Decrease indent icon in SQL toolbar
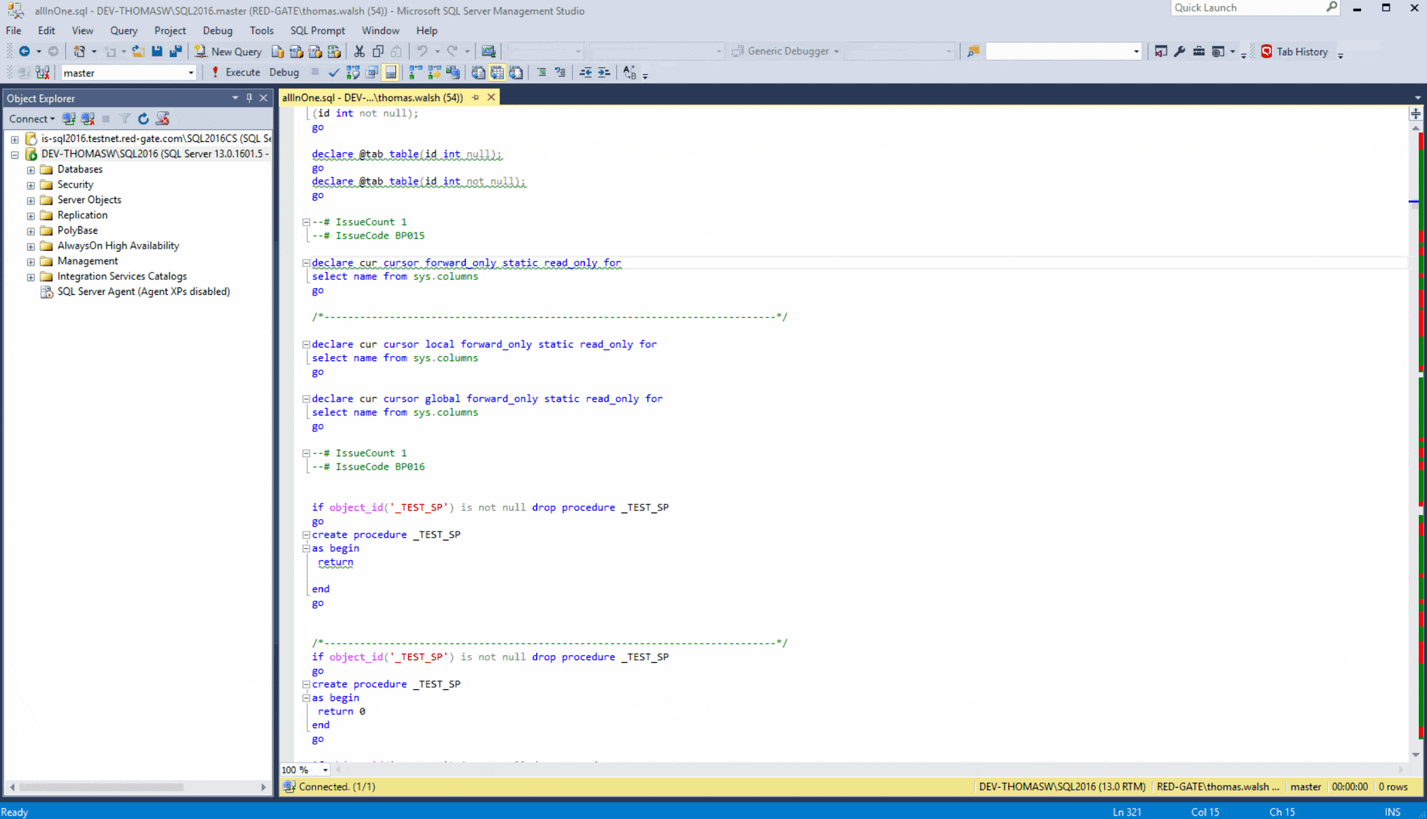 click(585, 73)
